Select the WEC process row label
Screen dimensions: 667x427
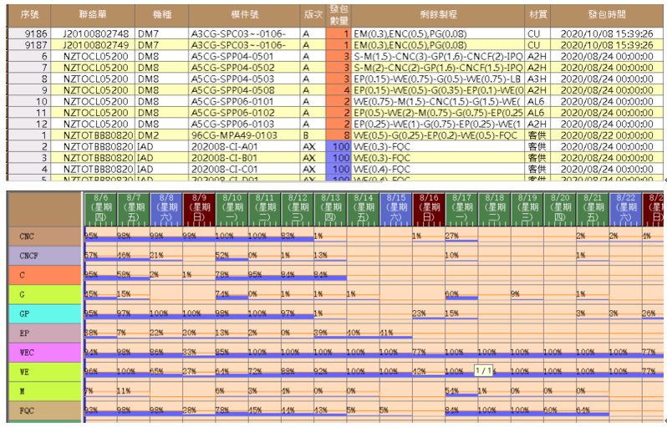[x=45, y=353]
